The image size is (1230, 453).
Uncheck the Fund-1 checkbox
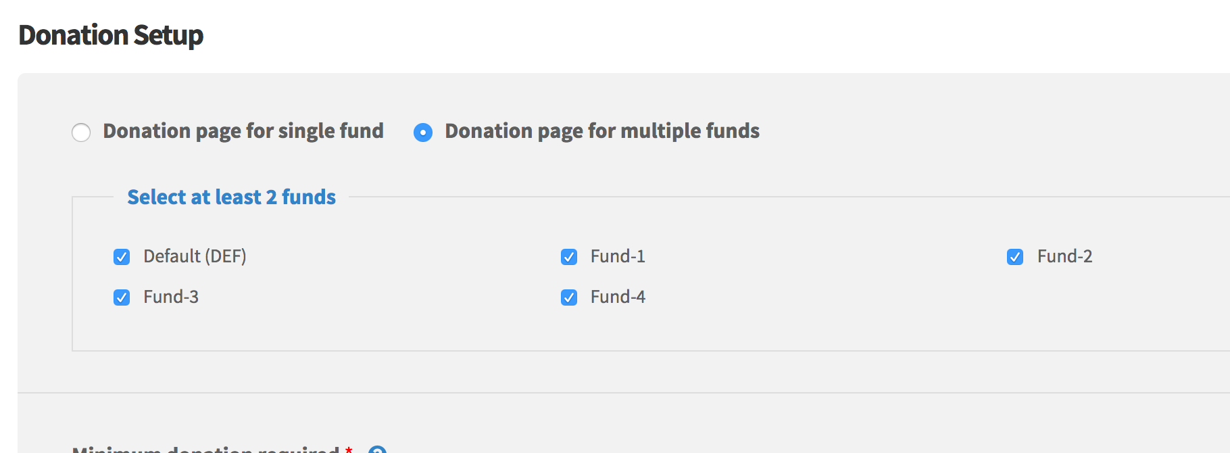point(569,257)
